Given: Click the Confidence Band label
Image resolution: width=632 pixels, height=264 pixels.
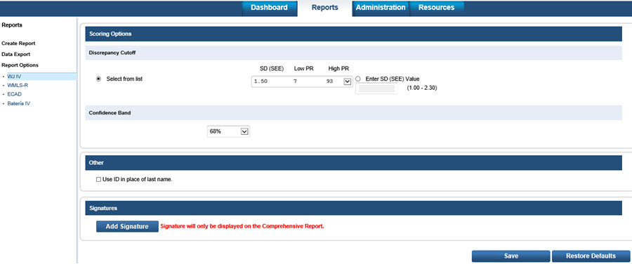Looking at the screenshot, I should click(x=110, y=113).
